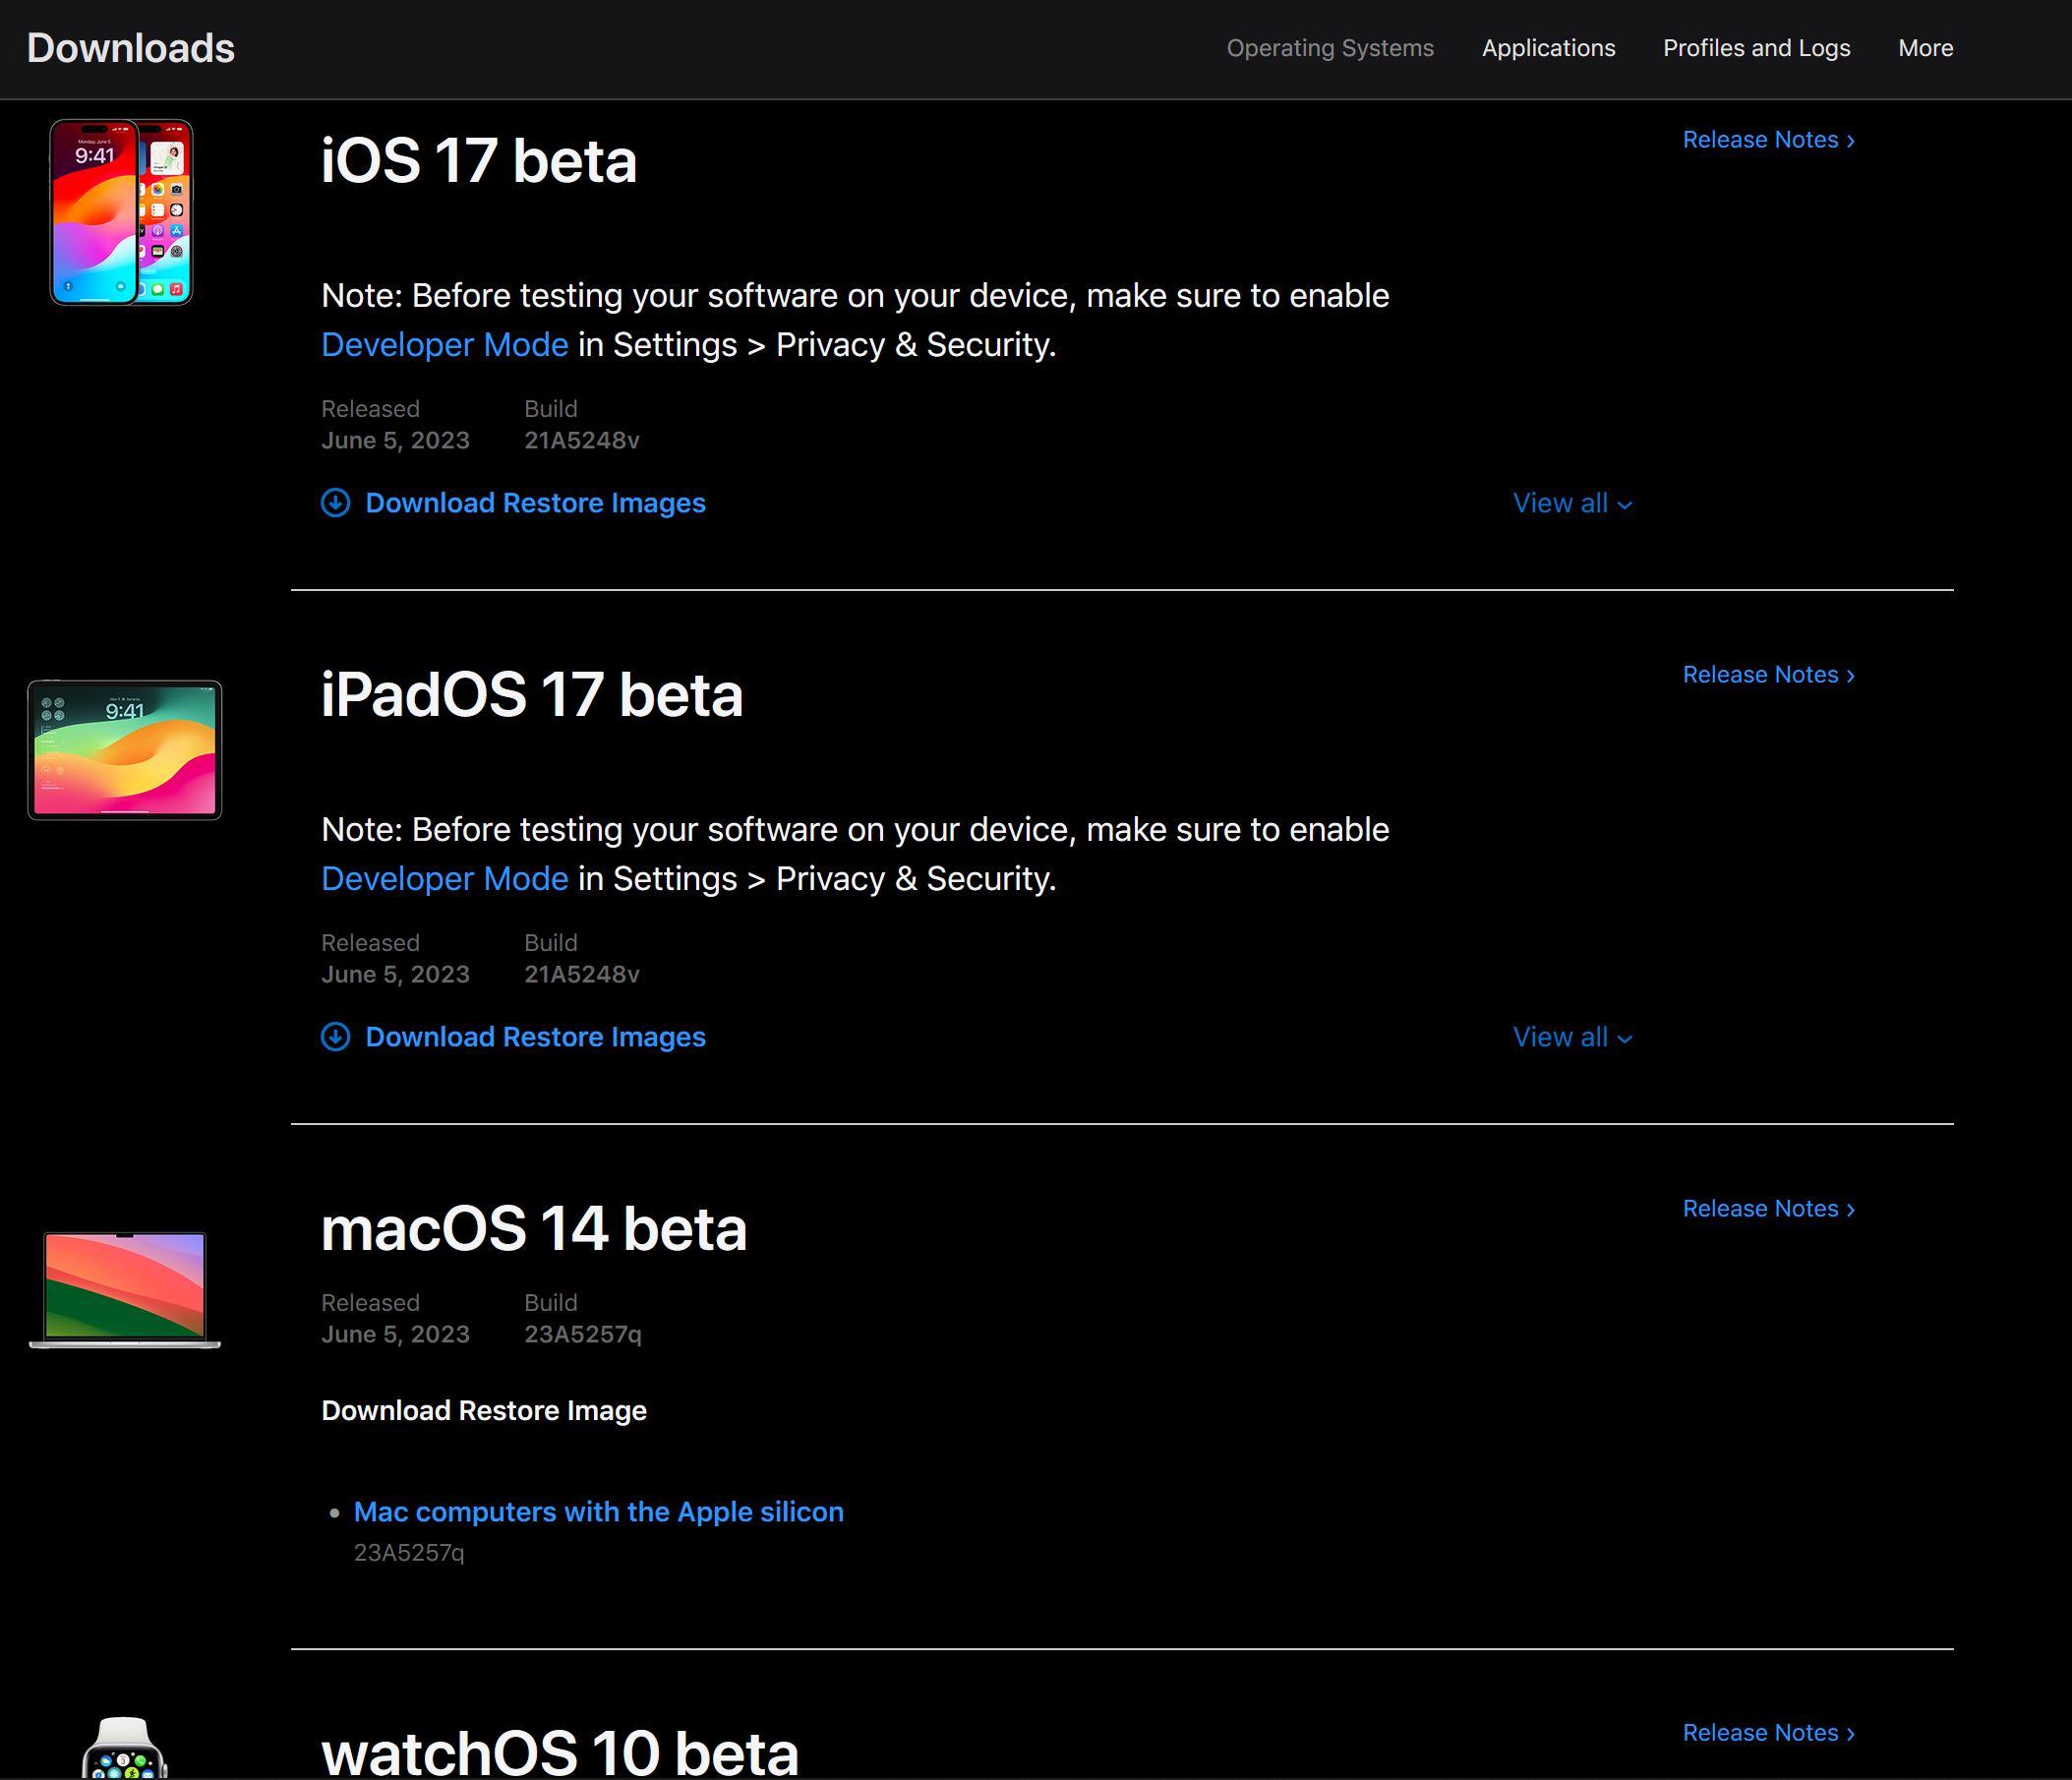The height and width of the screenshot is (1780, 2072).
Task: Click the iOS 17 beta heading
Action: [479, 161]
